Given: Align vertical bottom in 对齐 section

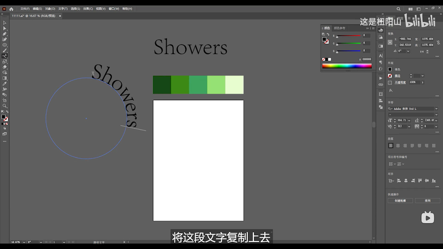Looking at the screenshot, I should [x=434, y=181].
